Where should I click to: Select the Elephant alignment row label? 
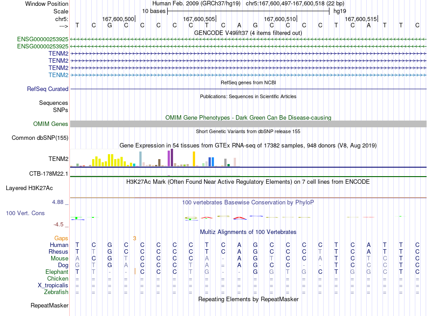point(57,272)
